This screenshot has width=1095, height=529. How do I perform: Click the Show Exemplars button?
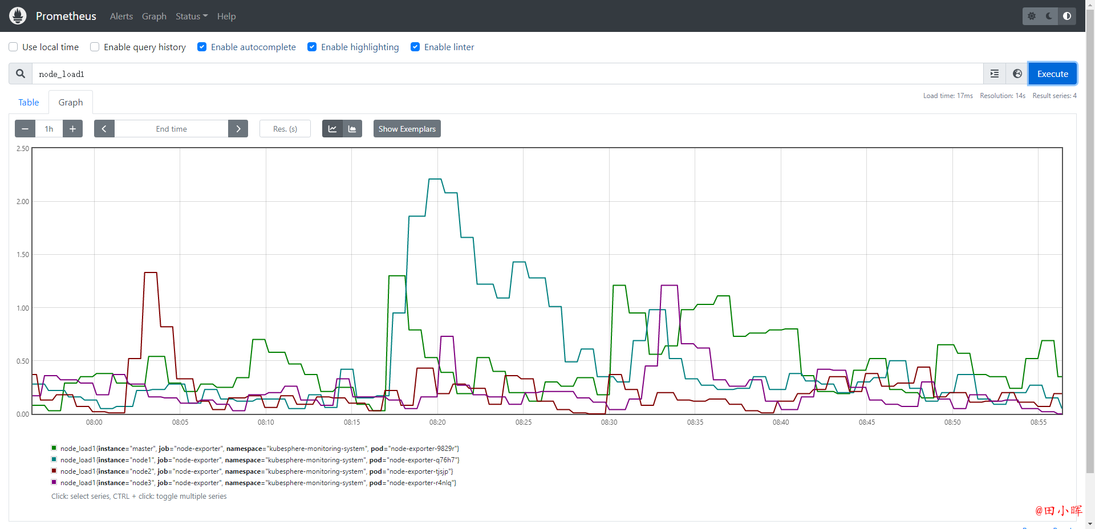(407, 129)
